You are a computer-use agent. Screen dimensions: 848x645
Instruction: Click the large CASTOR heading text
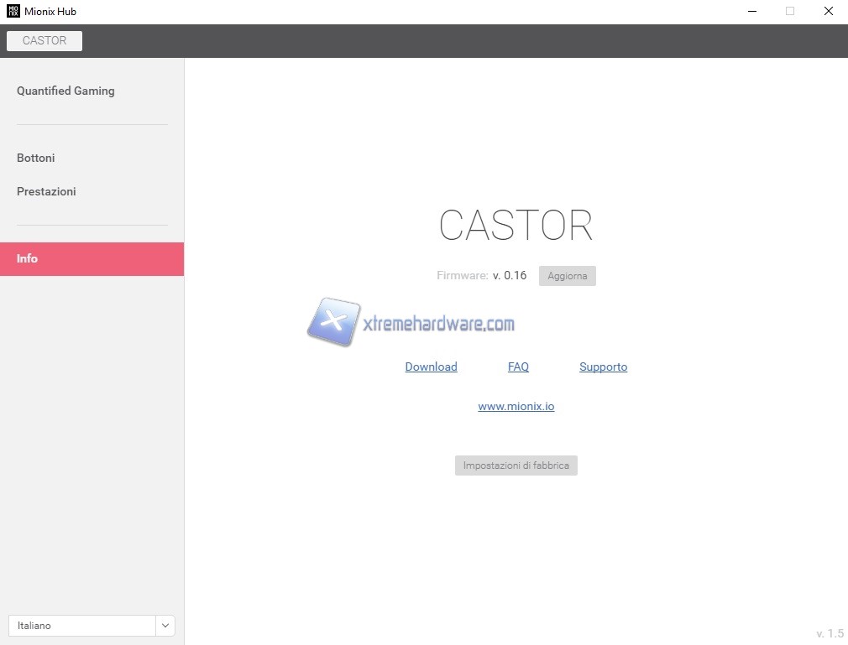516,226
